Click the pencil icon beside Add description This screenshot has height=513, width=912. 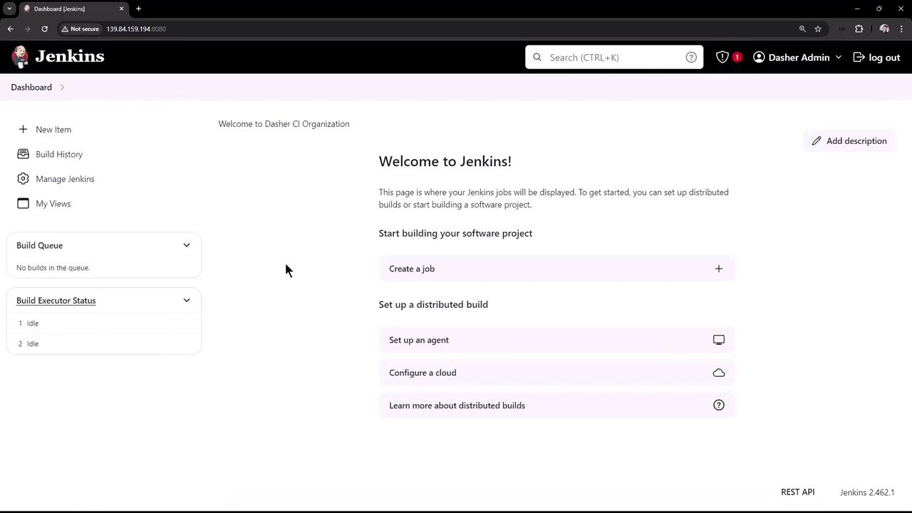(817, 141)
